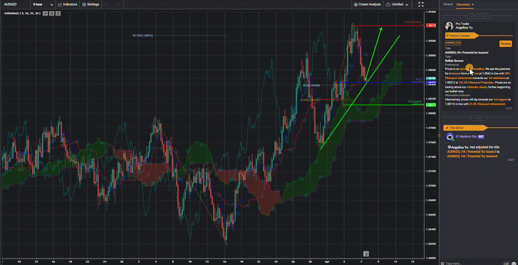Click the Analysis Created banner
Image resolution: width=518 pixels, height=265 pixels.
coord(462,36)
